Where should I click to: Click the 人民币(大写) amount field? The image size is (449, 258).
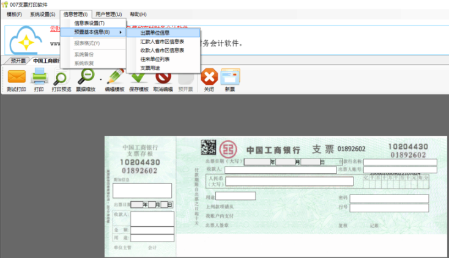coord(289,182)
